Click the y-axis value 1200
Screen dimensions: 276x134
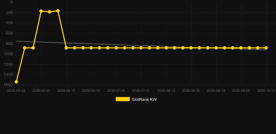click(x=8, y=64)
